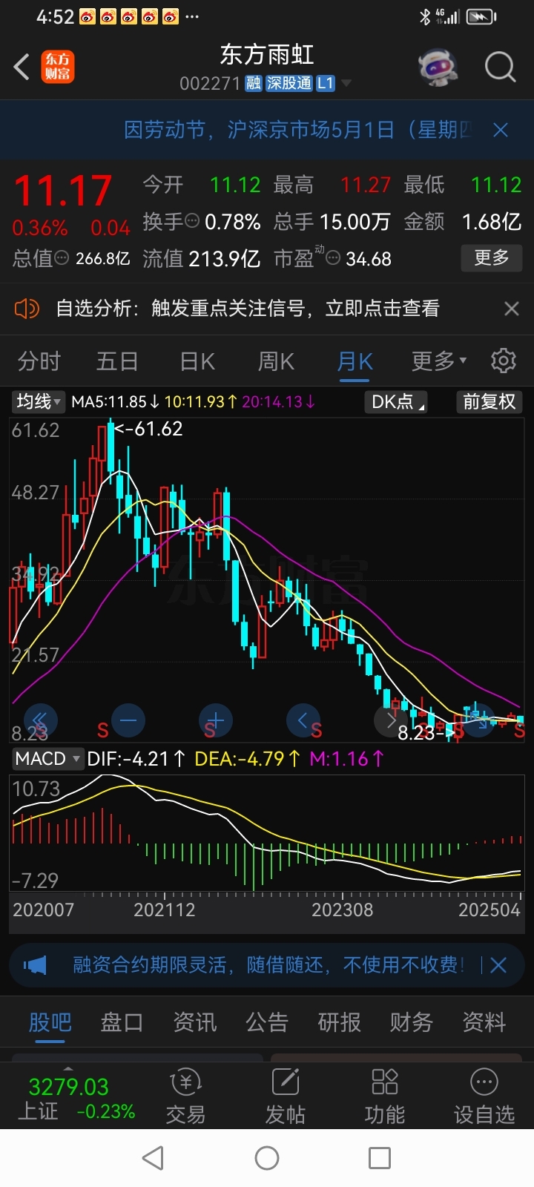Open the 融资合约 promotion banner

(x=268, y=965)
